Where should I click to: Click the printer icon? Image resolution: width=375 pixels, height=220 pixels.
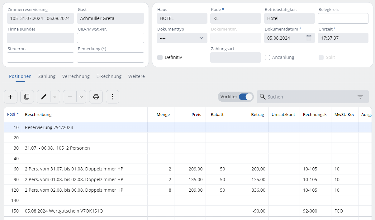[96, 97]
